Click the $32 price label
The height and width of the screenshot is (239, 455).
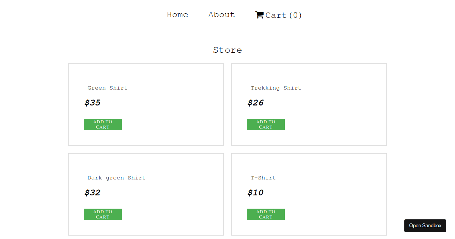pos(92,193)
